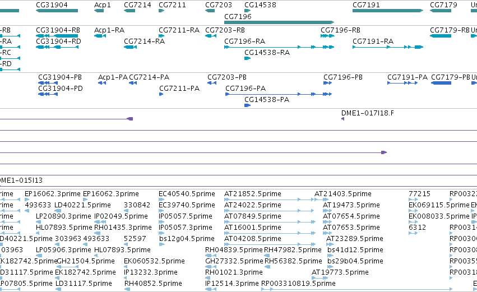Select EST EK069115.5prime
This screenshot has width=477, height=292.
coord(439,205)
